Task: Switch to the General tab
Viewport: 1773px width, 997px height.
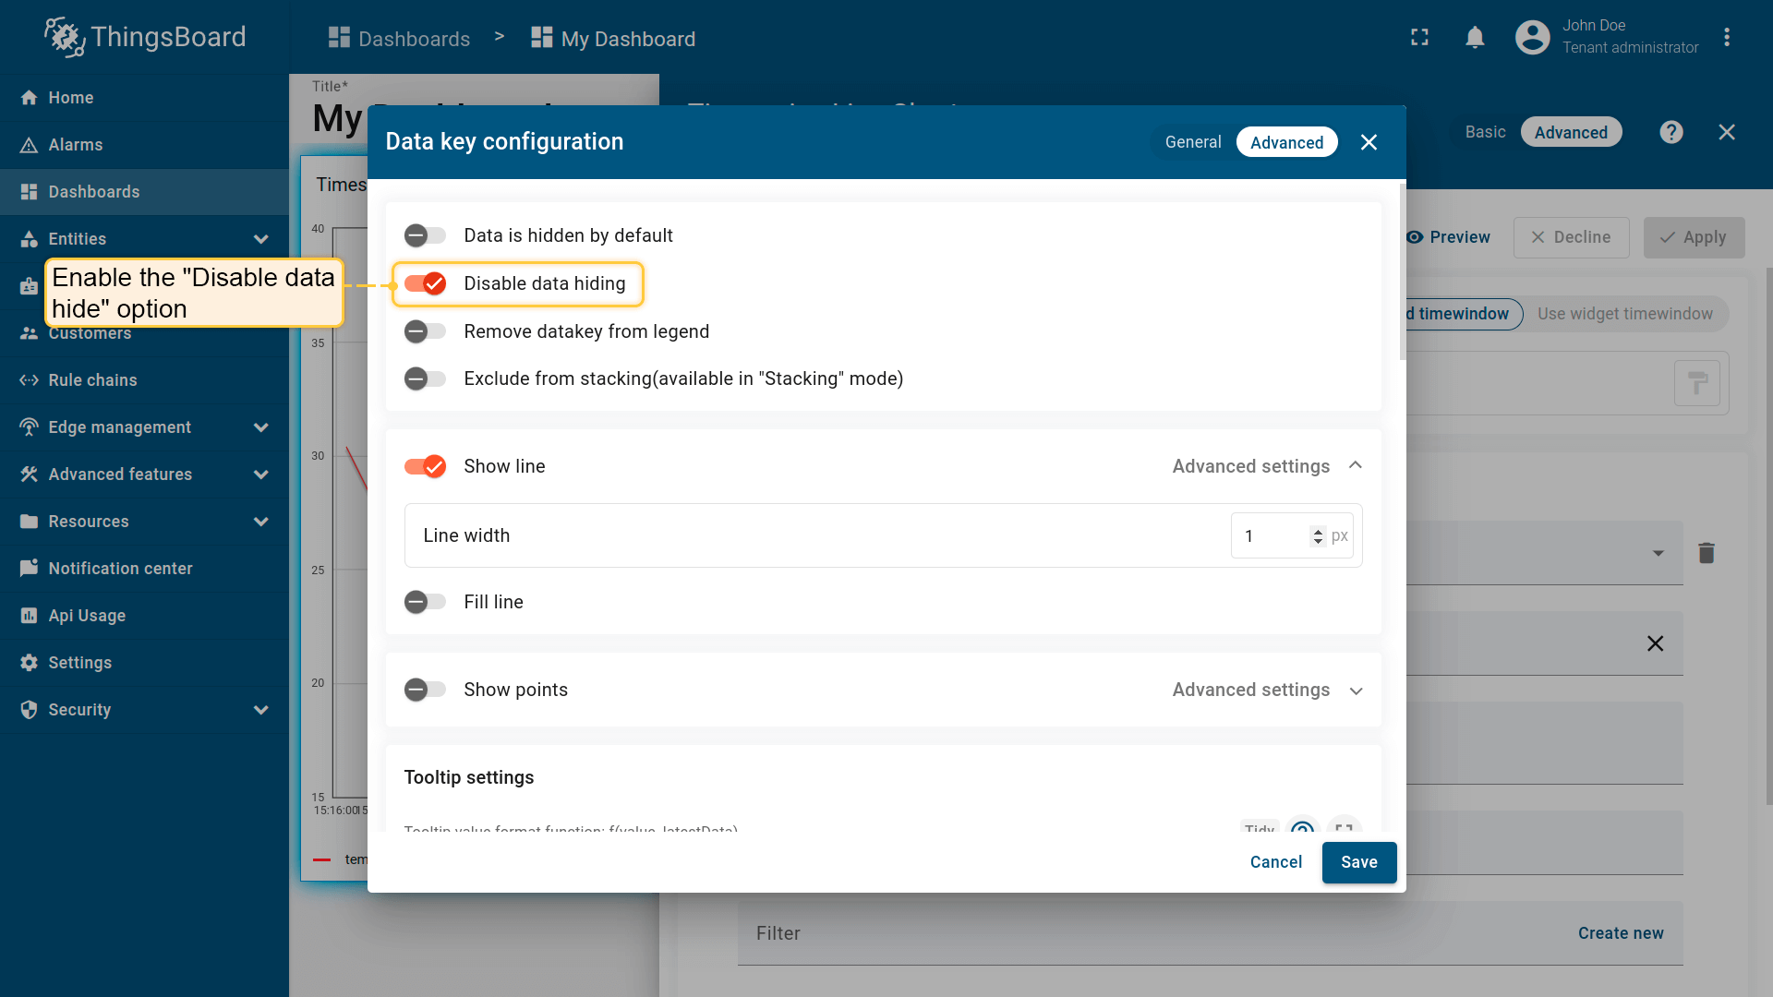Action: point(1192,142)
